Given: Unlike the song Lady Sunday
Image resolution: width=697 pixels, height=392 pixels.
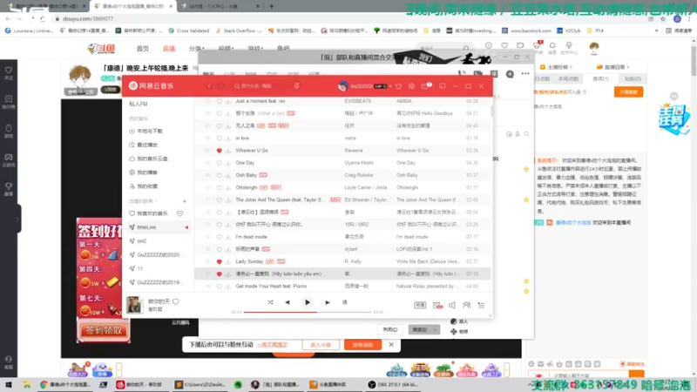Looking at the screenshot, I should [x=220, y=262].
